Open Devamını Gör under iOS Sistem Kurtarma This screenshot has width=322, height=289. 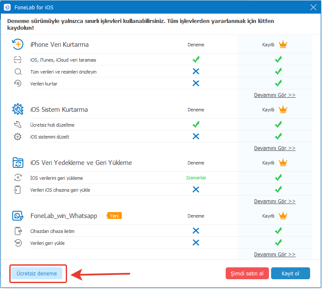pos(274,148)
